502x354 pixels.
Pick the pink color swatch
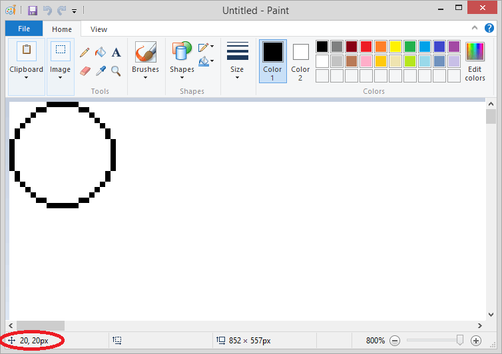[366, 61]
